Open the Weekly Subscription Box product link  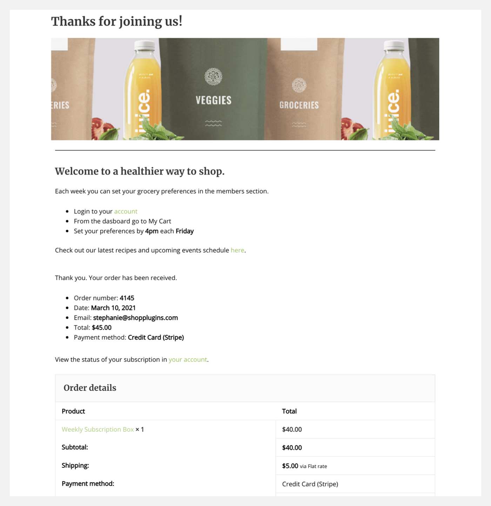97,429
